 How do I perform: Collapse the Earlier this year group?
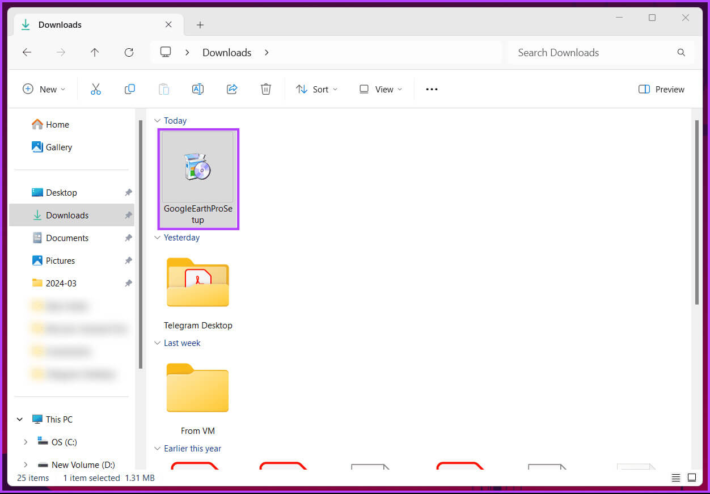point(157,449)
